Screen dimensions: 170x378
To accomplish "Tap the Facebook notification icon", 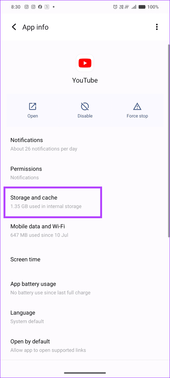I will tap(40, 7).
